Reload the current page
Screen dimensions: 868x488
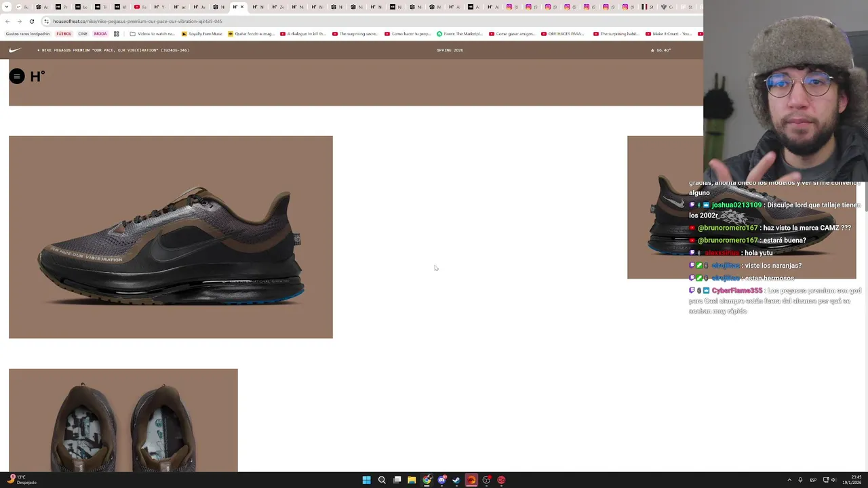click(x=32, y=21)
